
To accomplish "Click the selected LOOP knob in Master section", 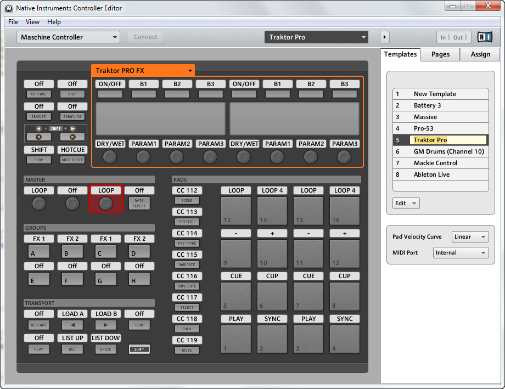I will click(106, 204).
